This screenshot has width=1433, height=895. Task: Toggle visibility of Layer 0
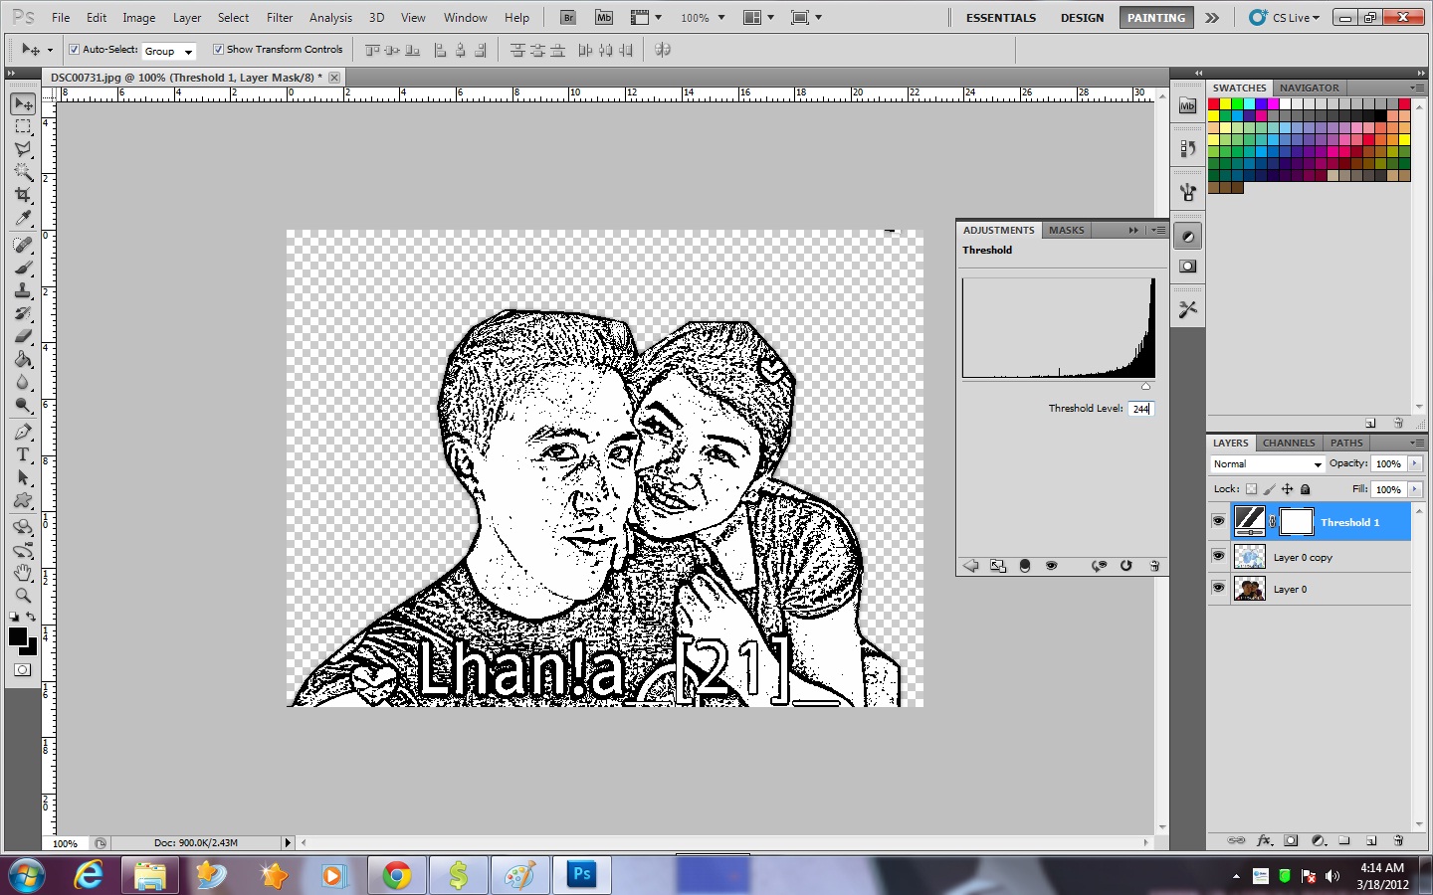pyautogui.click(x=1218, y=588)
